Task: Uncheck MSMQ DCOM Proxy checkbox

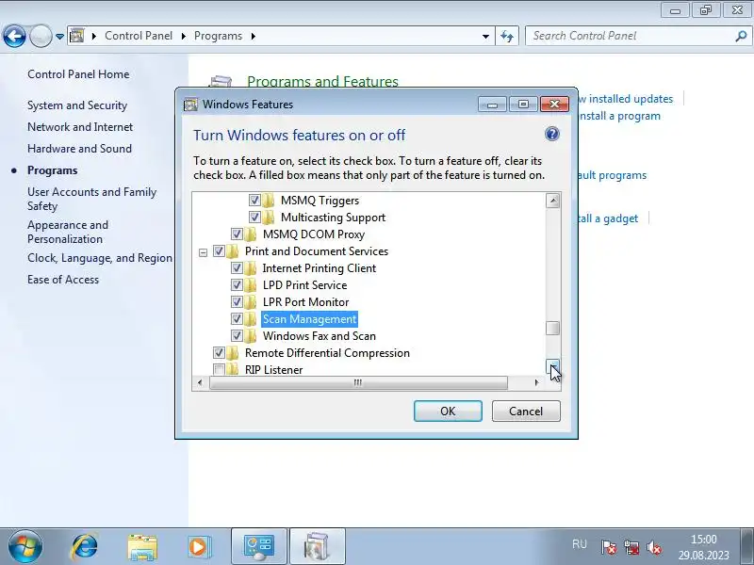Action: pyautogui.click(x=237, y=234)
